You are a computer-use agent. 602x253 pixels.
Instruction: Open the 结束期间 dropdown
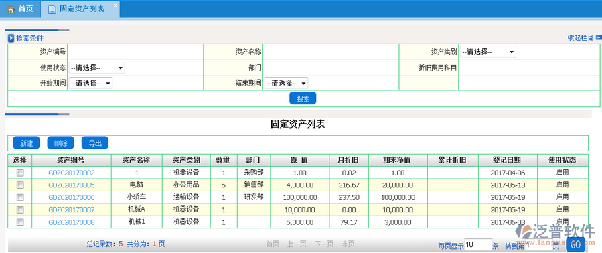tap(286, 83)
